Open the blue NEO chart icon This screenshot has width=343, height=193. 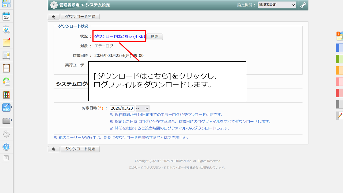[6, 107]
